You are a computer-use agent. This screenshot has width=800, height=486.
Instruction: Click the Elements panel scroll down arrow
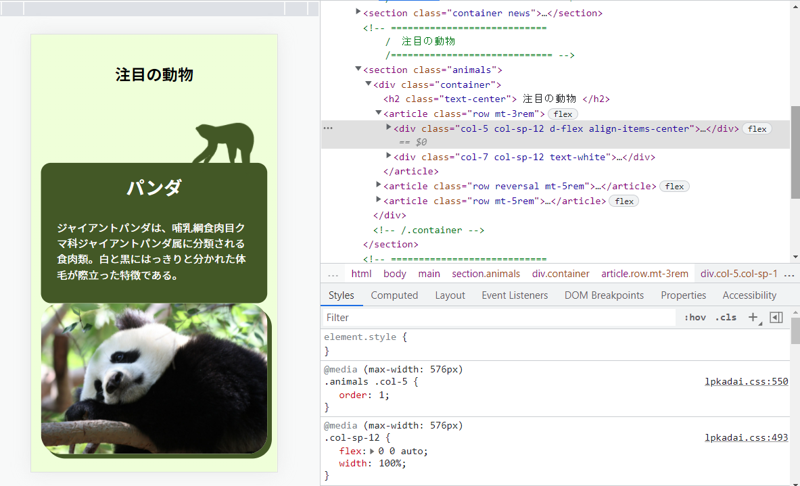[795, 257]
